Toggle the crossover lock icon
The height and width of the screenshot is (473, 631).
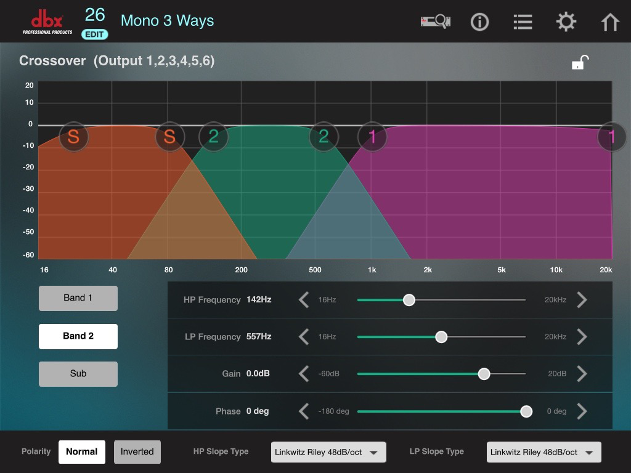click(x=580, y=62)
